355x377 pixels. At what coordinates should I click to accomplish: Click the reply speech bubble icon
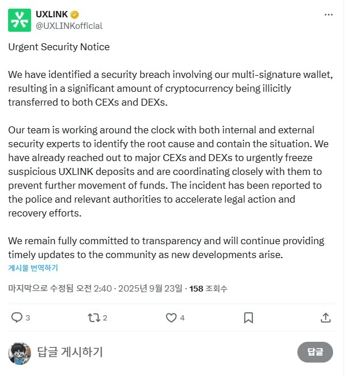17,318
